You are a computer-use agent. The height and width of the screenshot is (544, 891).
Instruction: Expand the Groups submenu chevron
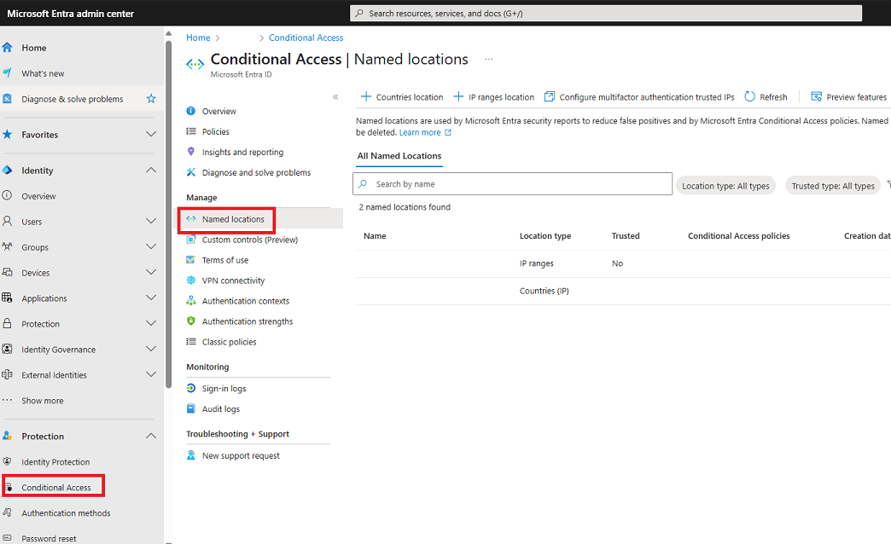[x=151, y=247]
